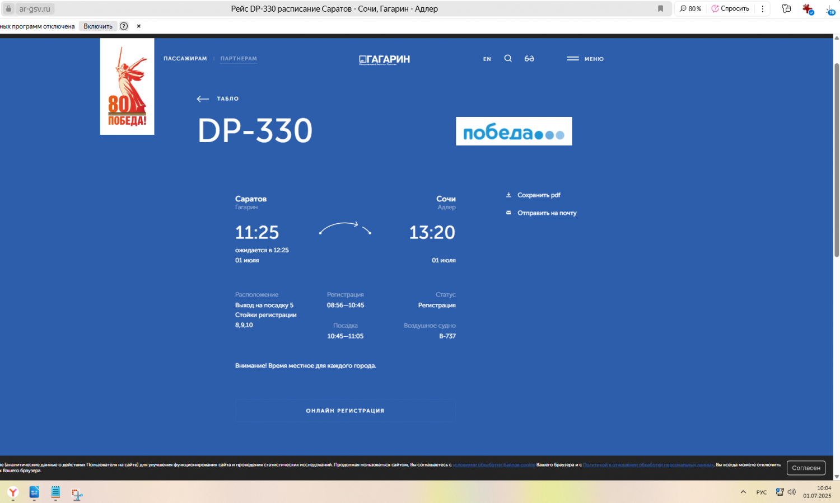The height and width of the screenshot is (503, 840).
Task: Click the Победа airline logo
Action: click(x=514, y=131)
